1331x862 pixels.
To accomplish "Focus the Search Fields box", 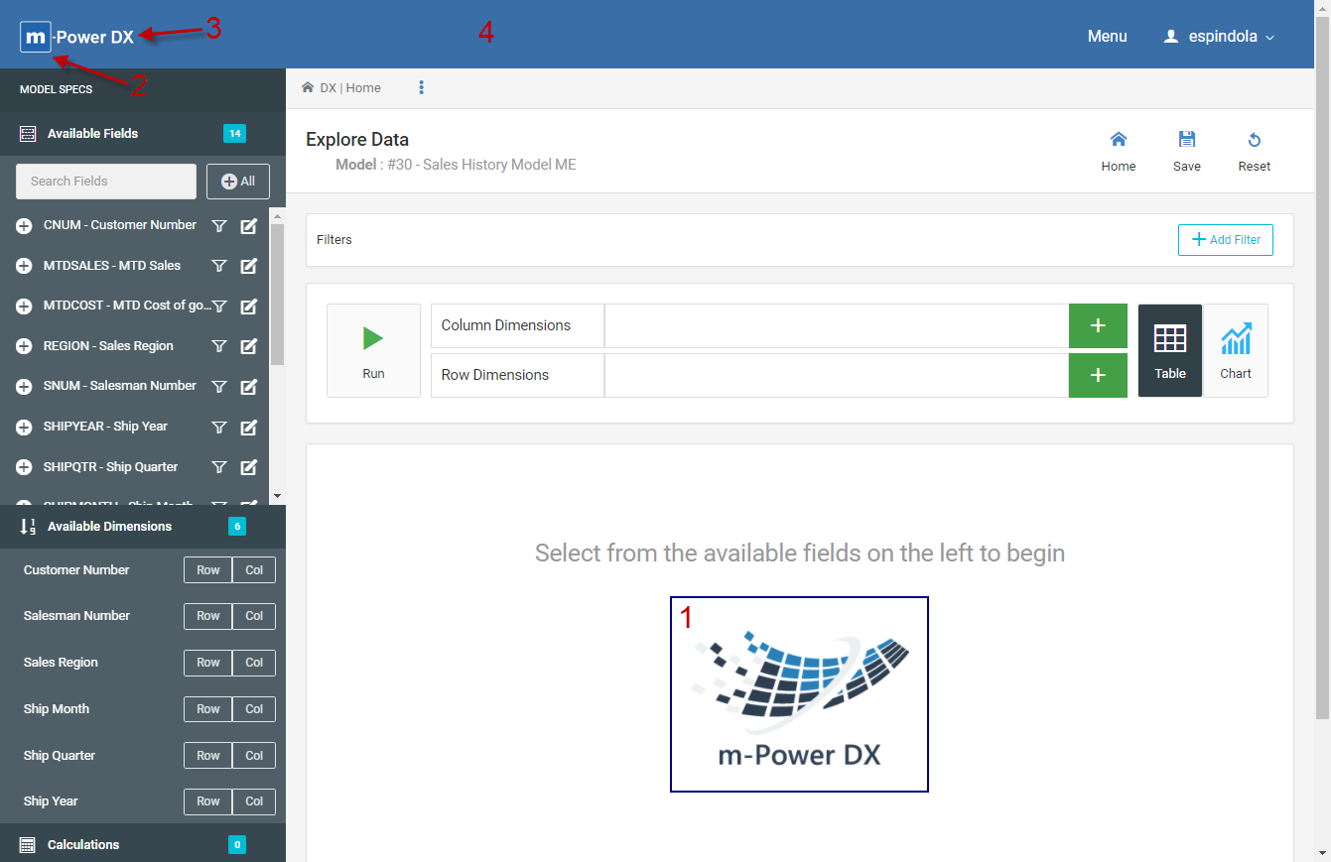I will pos(106,182).
